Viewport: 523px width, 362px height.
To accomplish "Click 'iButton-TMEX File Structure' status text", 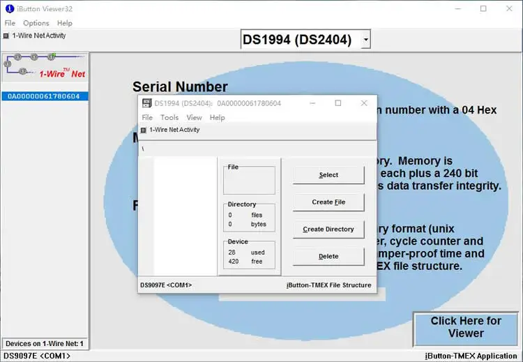I will click(x=329, y=285).
